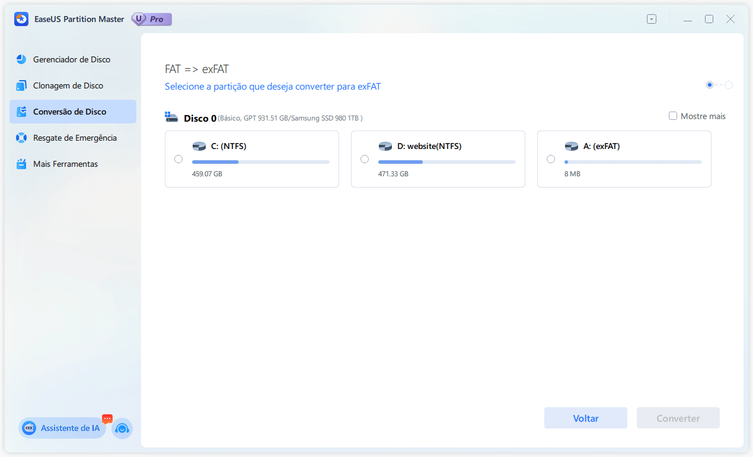The image size is (753, 457).
Task: Open the Assistente de IA chat
Action: tap(62, 428)
